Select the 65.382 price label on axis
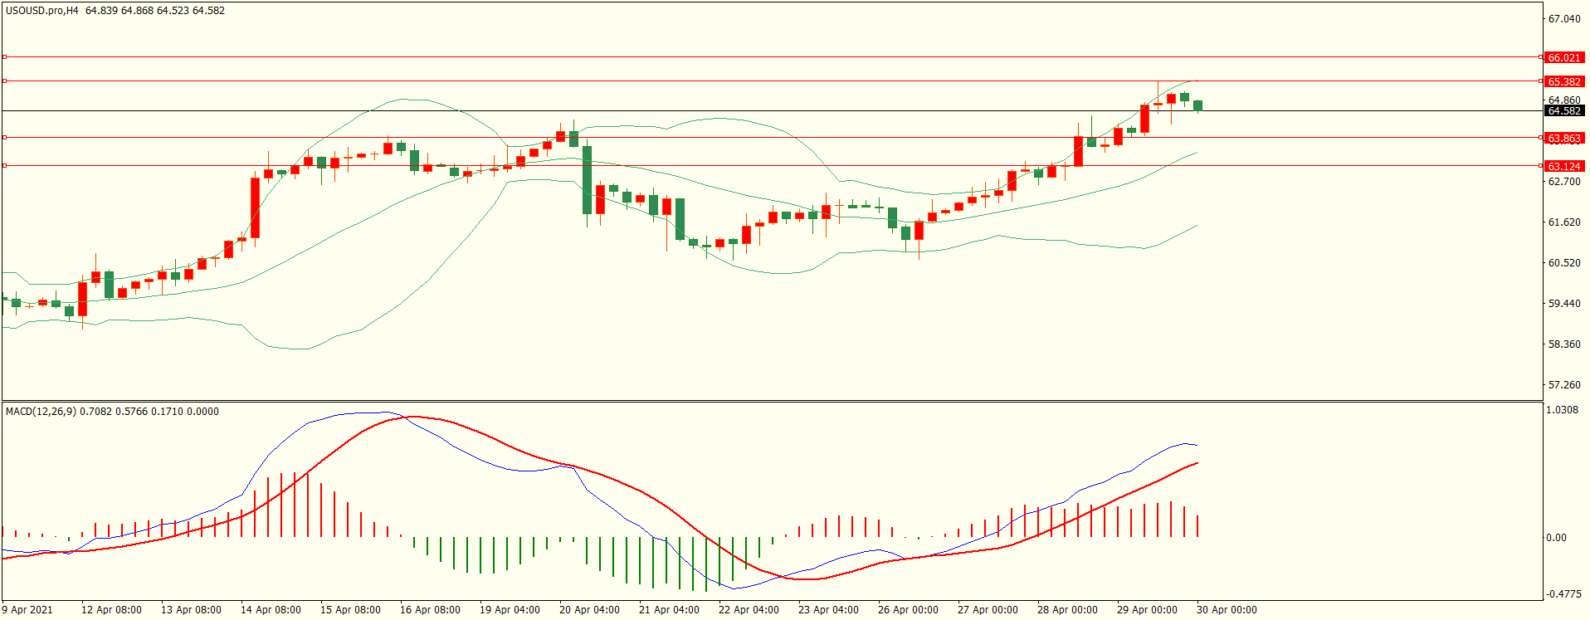The height and width of the screenshot is (620, 1590). click(1563, 82)
